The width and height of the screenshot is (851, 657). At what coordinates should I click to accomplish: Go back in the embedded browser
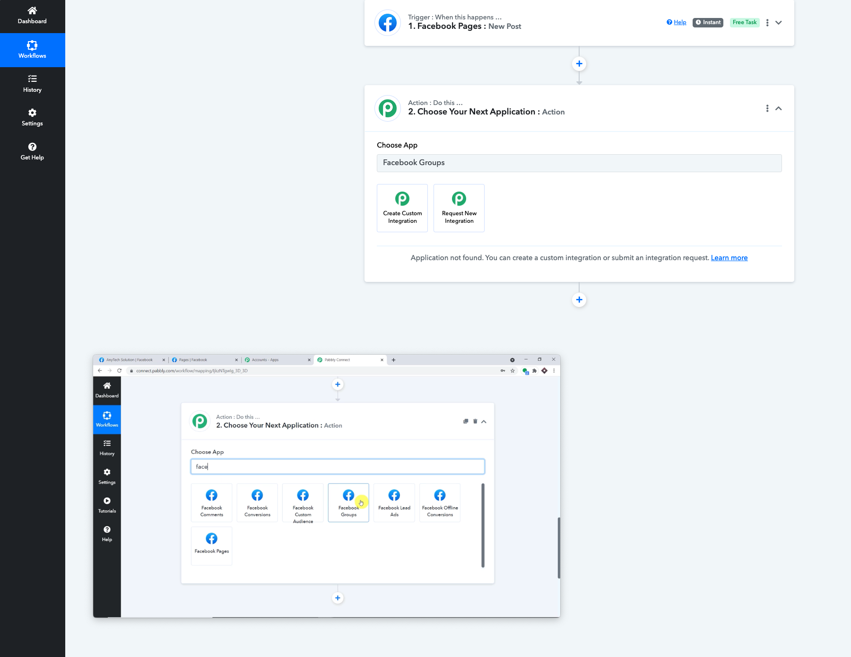coord(100,371)
